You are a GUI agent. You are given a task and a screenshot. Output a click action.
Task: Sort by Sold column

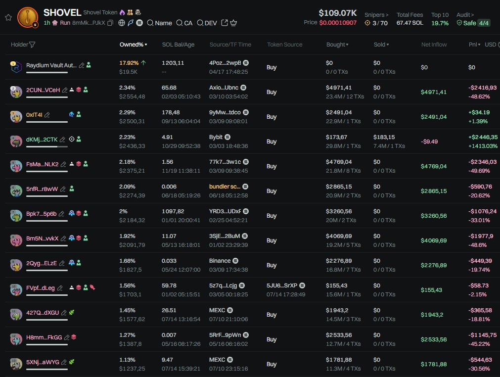[381, 45]
